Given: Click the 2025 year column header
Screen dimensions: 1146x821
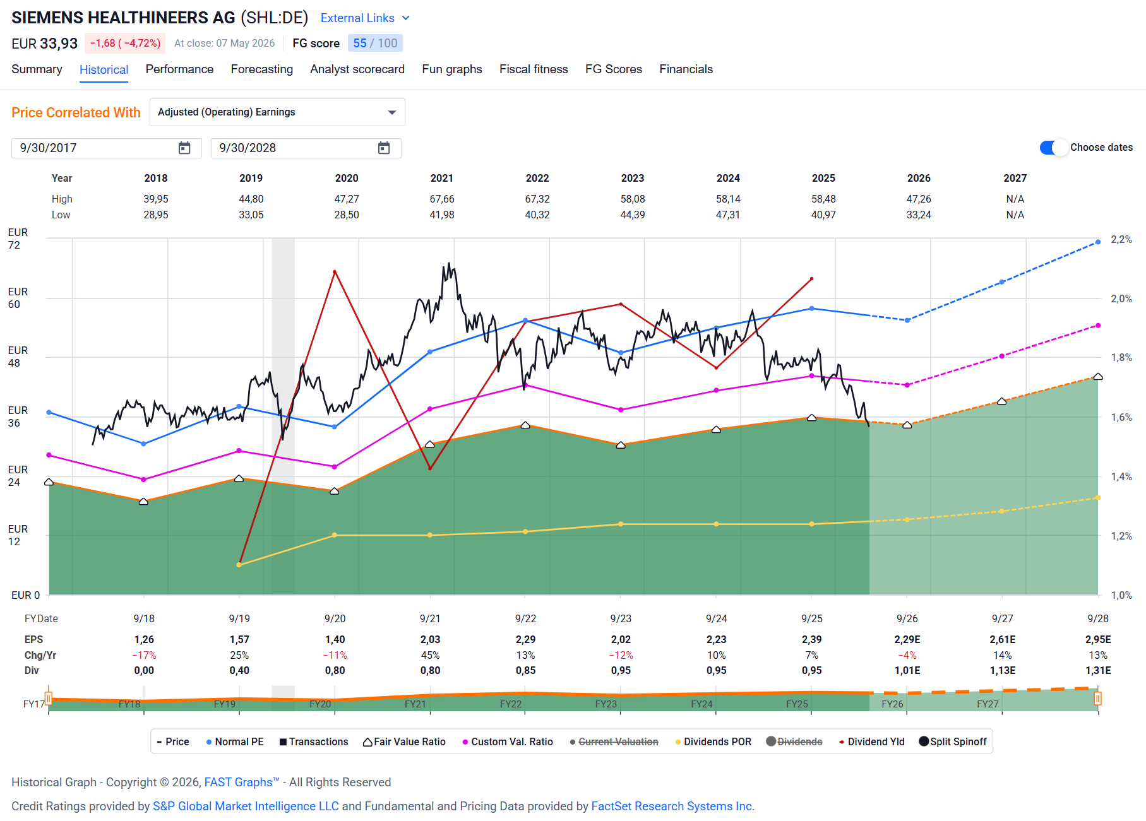Looking at the screenshot, I should tap(823, 178).
